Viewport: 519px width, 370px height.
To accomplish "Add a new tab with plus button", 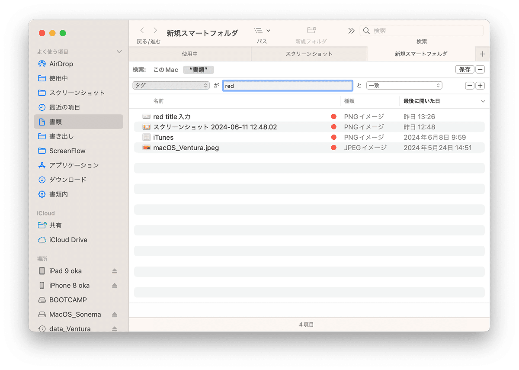I will click(483, 54).
